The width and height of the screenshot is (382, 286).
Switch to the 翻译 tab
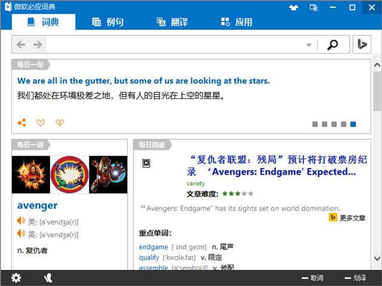tap(172, 22)
